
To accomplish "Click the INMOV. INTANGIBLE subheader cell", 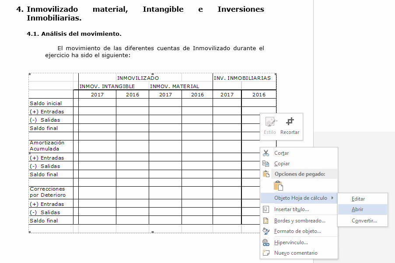I will (x=107, y=86).
